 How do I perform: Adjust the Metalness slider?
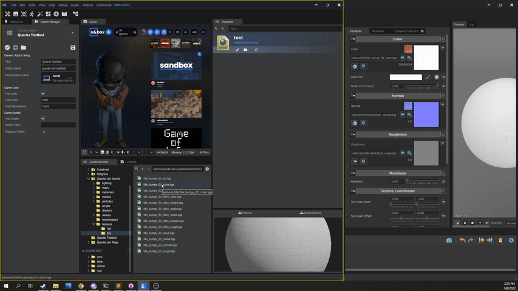tap(423, 181)
